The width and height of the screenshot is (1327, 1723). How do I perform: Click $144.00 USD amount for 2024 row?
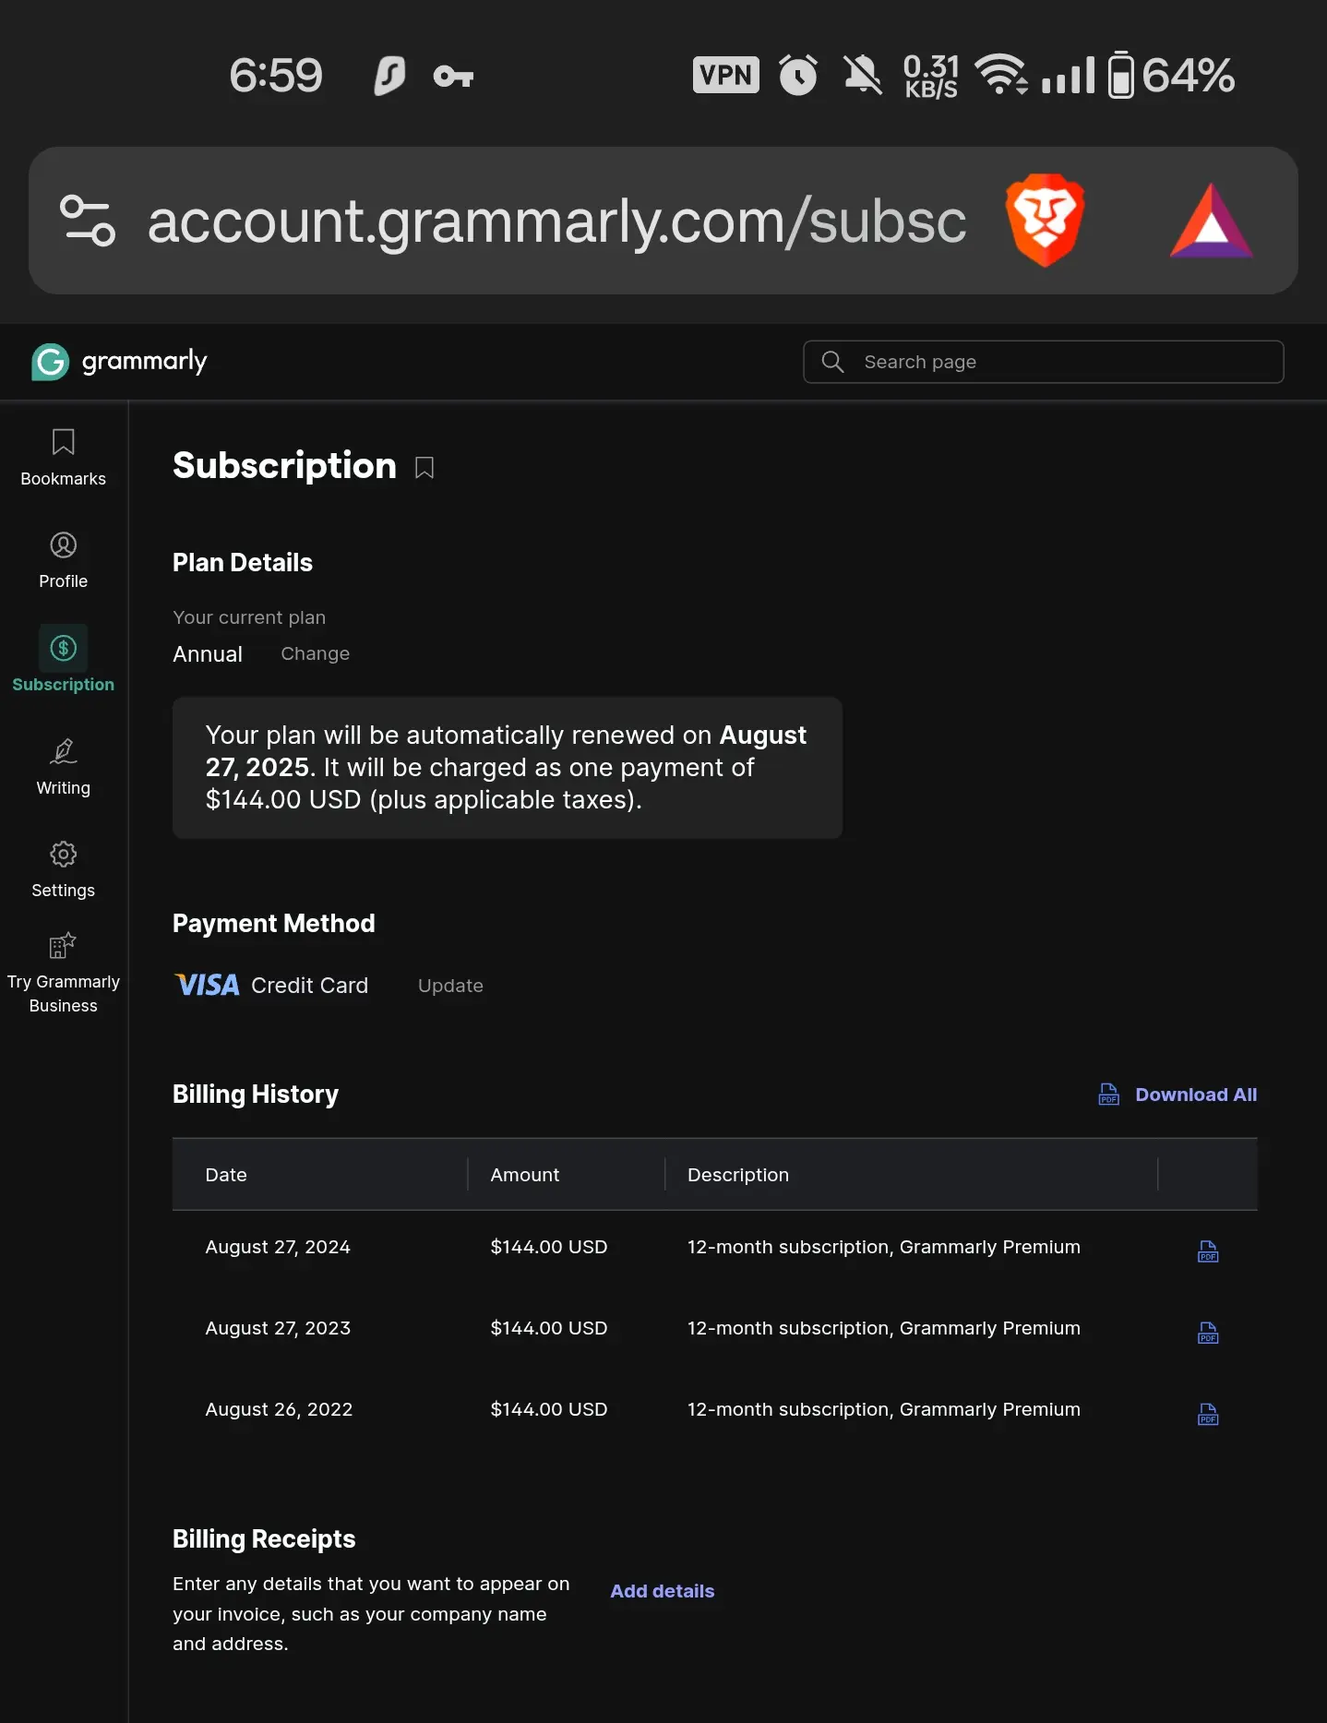(x=548, y=1247)
